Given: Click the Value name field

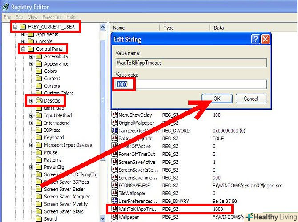Looking at the screenshot, I should point(191,63).
